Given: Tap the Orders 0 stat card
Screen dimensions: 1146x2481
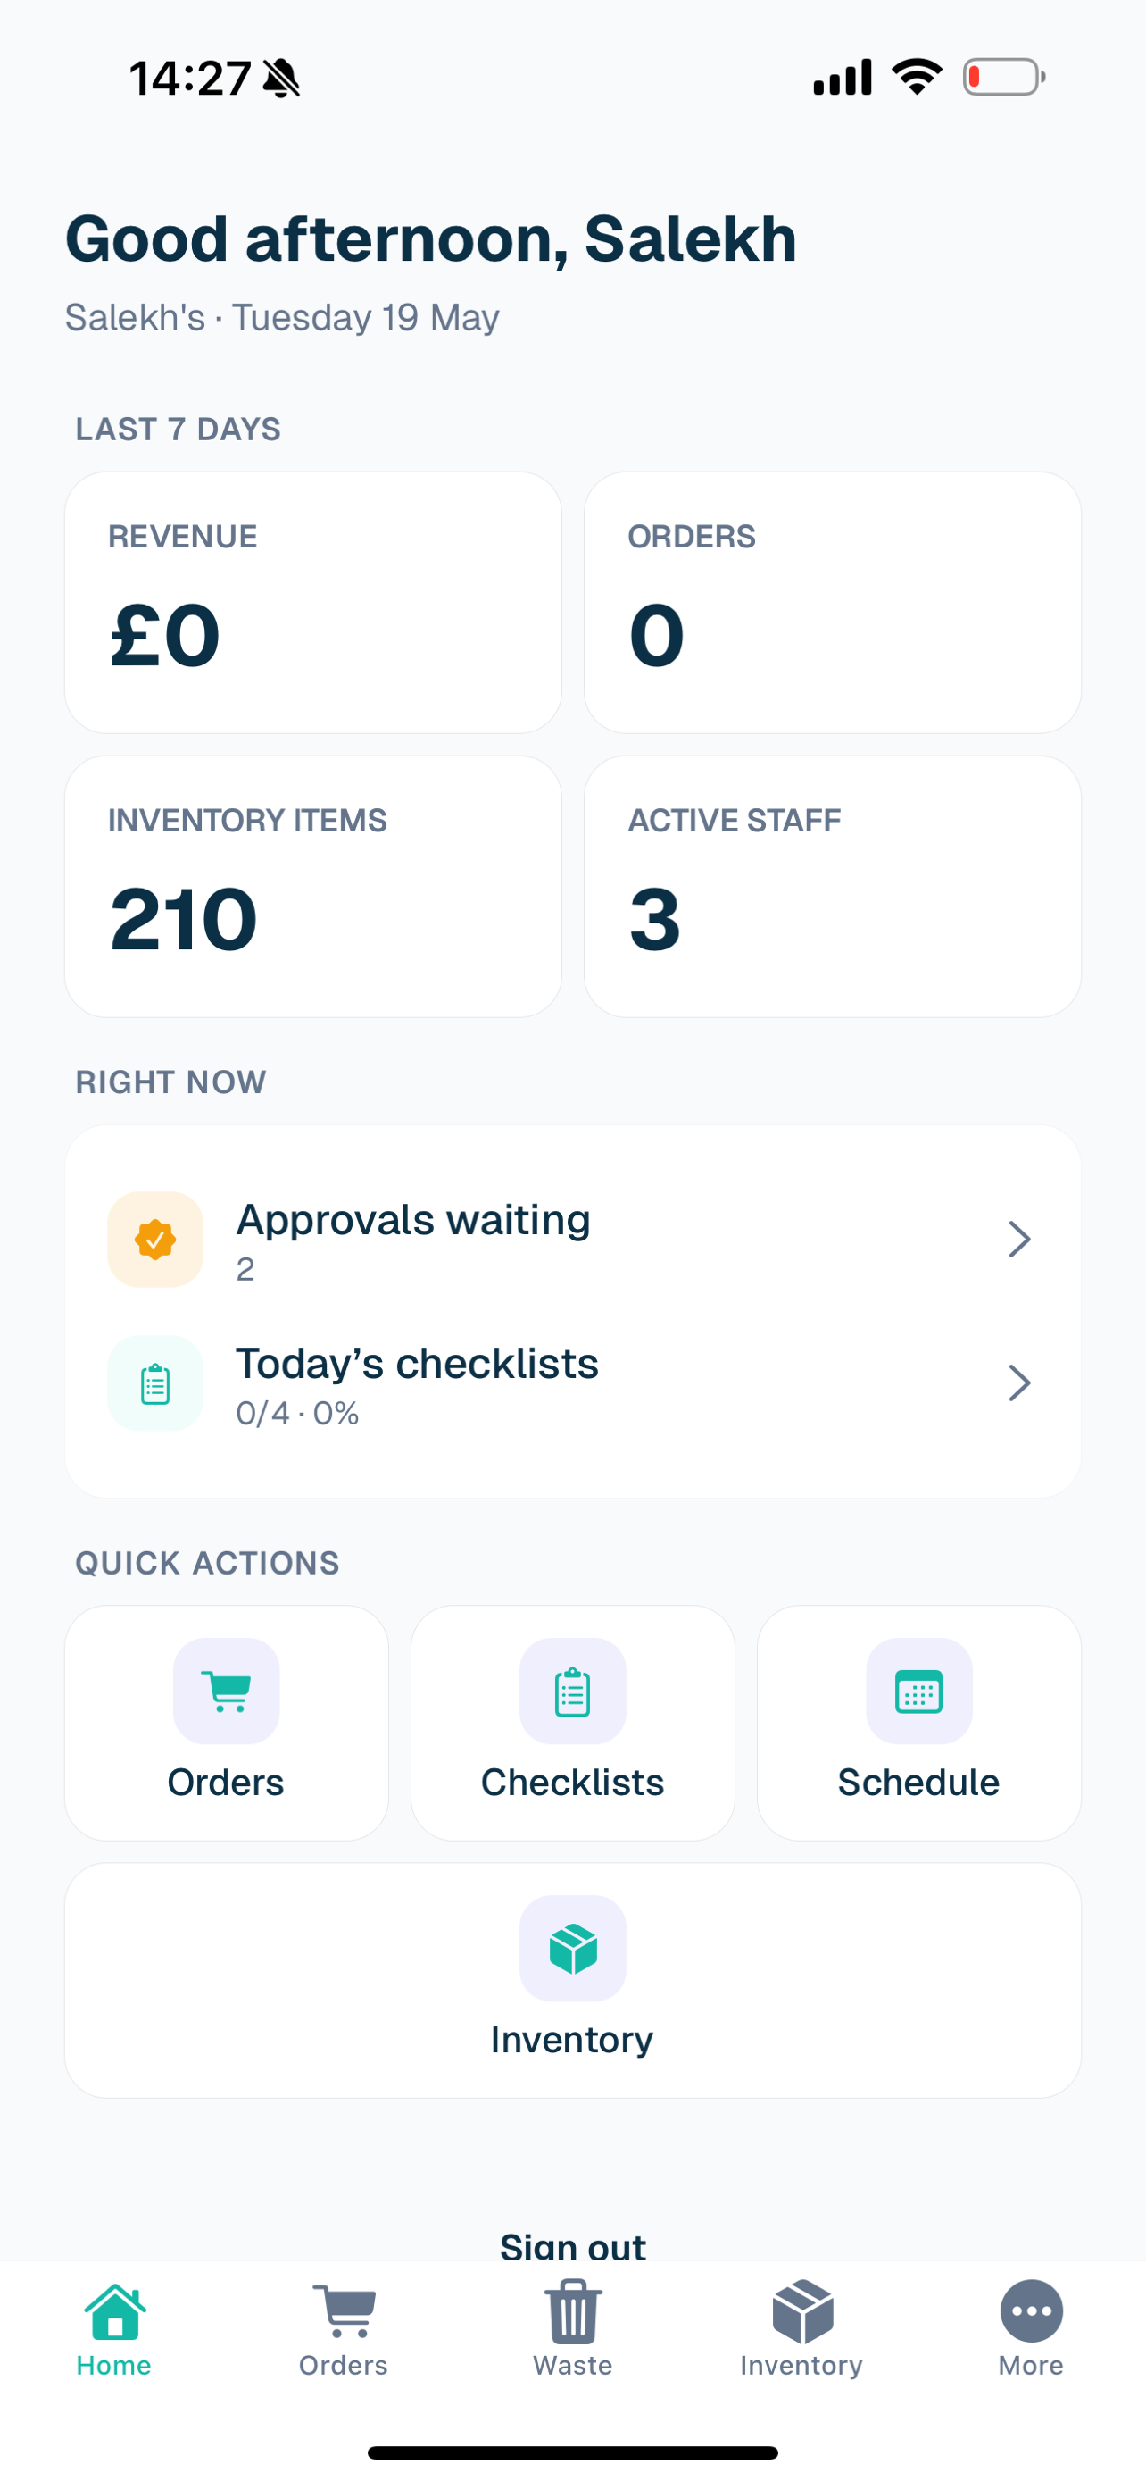Looking at the screenshot, I should pos(833,602).
